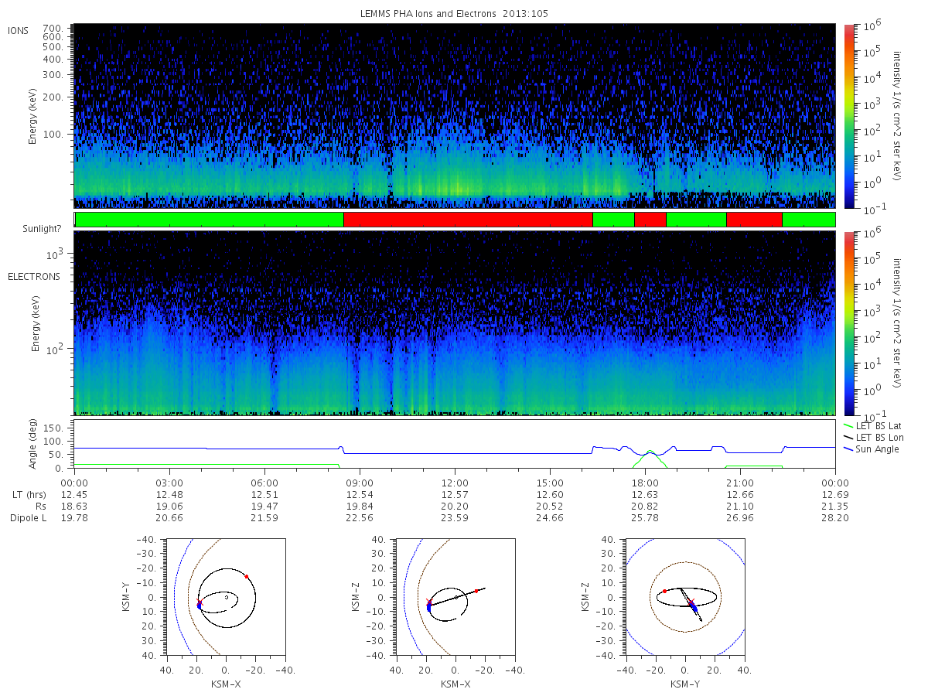Click the red marker on the KSM-X/KSM-Y orbit

pos(247,576)
